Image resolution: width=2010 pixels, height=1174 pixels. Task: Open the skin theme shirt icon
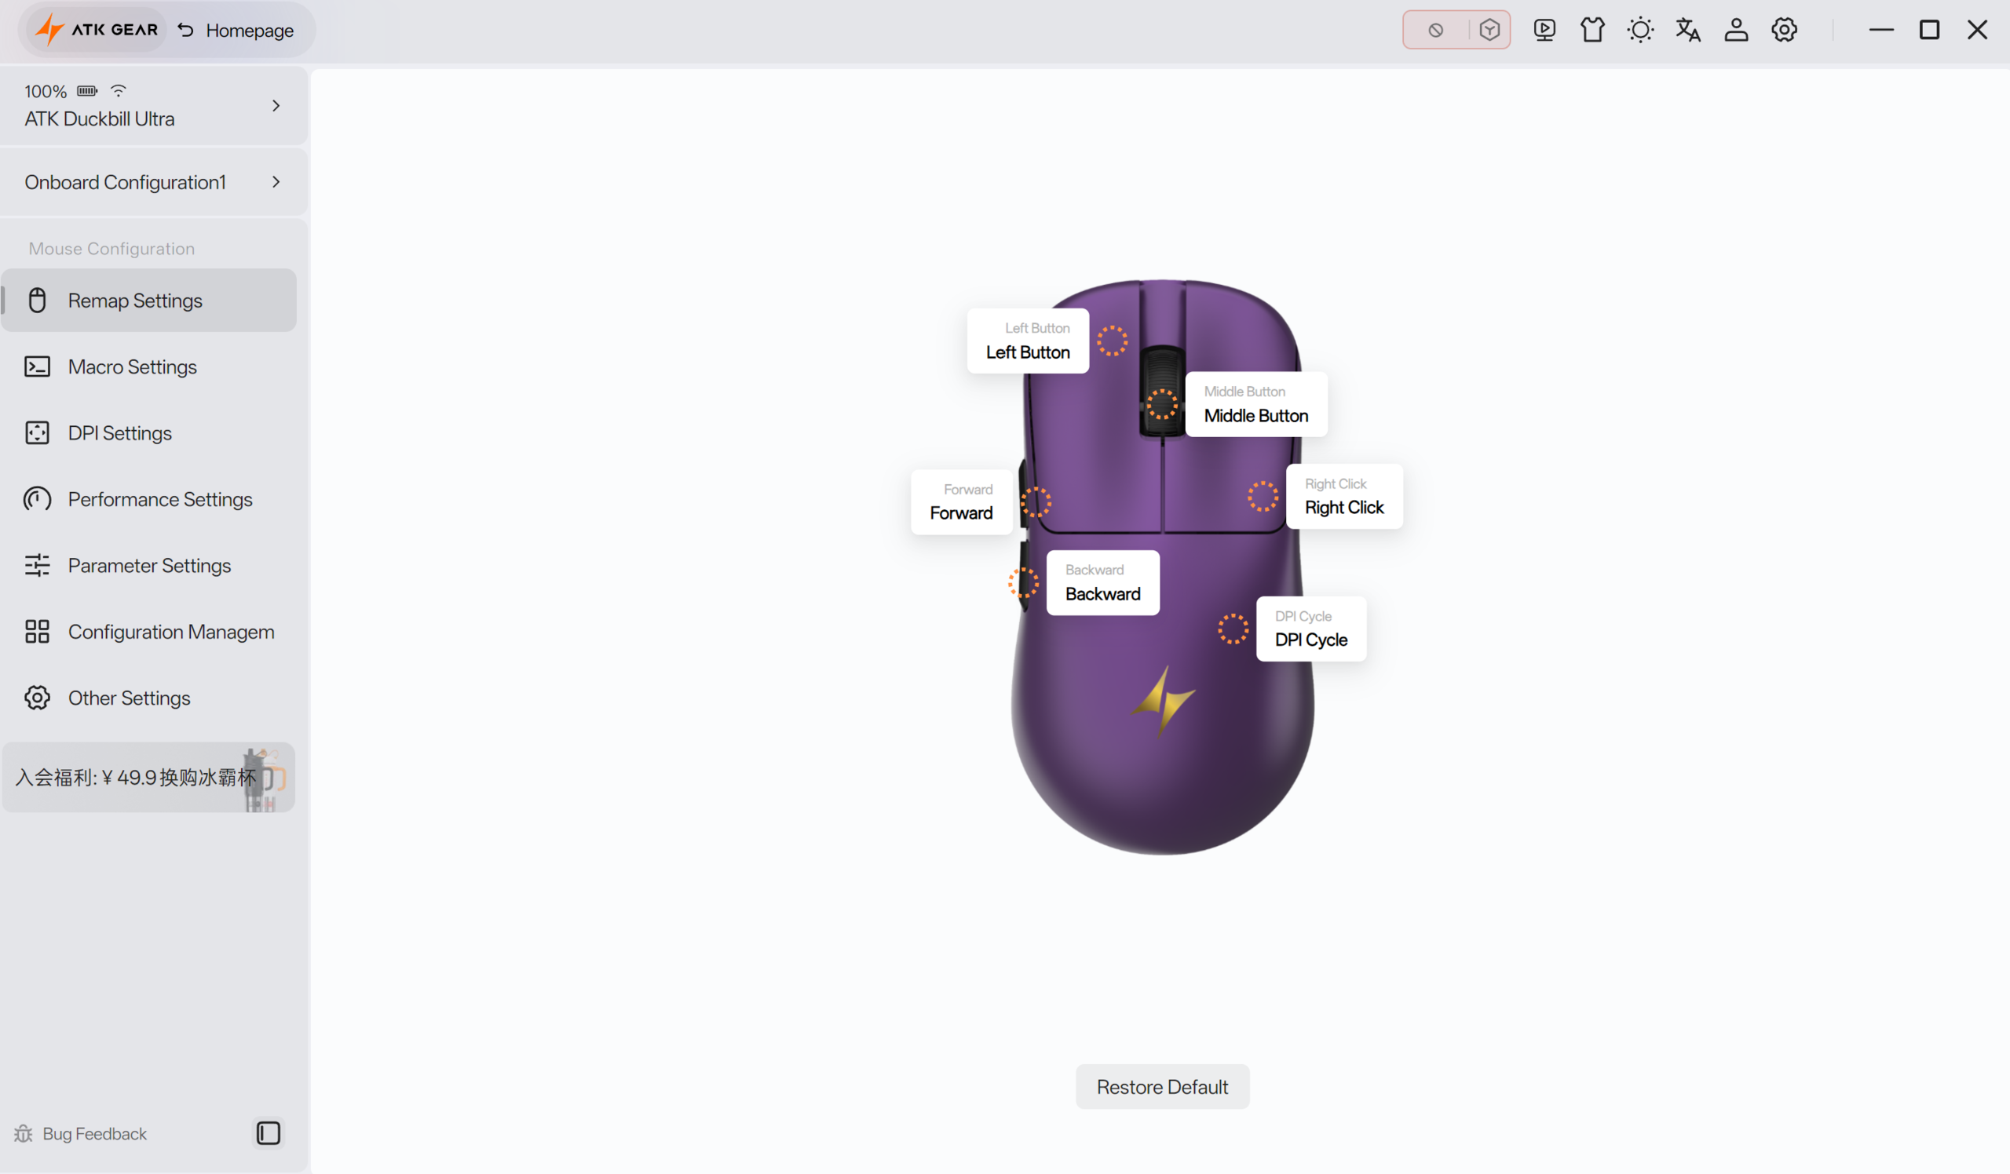pyautogui.click(x=1592, y=31)
